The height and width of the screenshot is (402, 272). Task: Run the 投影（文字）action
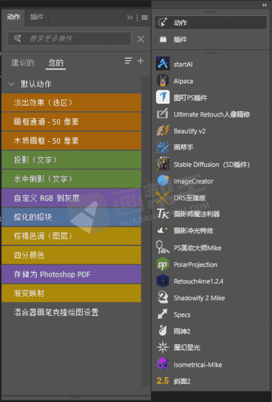click(71, 160)
